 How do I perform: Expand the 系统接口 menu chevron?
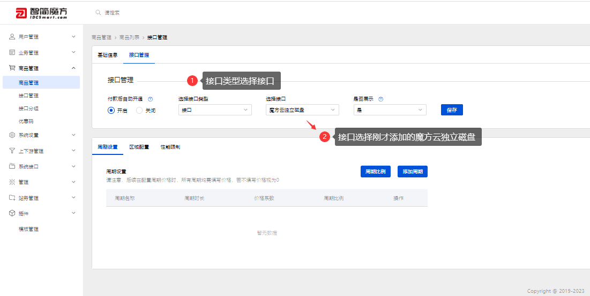74,166
